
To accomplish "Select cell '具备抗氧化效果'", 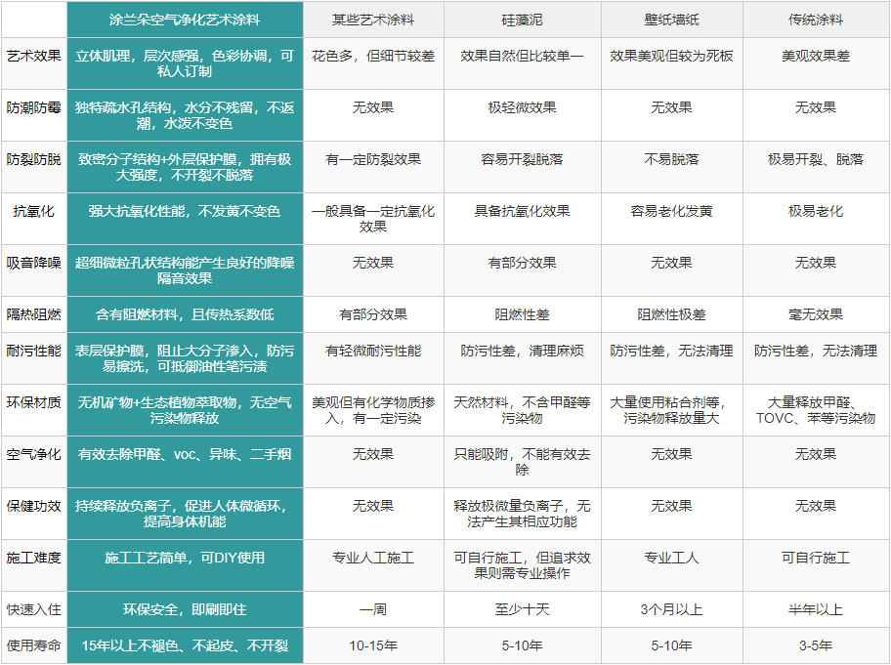I will [523, 219].
